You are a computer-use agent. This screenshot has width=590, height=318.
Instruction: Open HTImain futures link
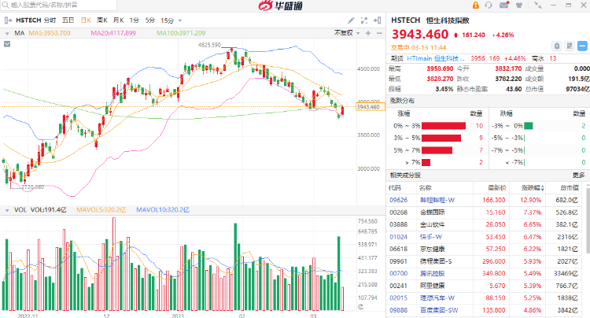(x=436, y=58)
